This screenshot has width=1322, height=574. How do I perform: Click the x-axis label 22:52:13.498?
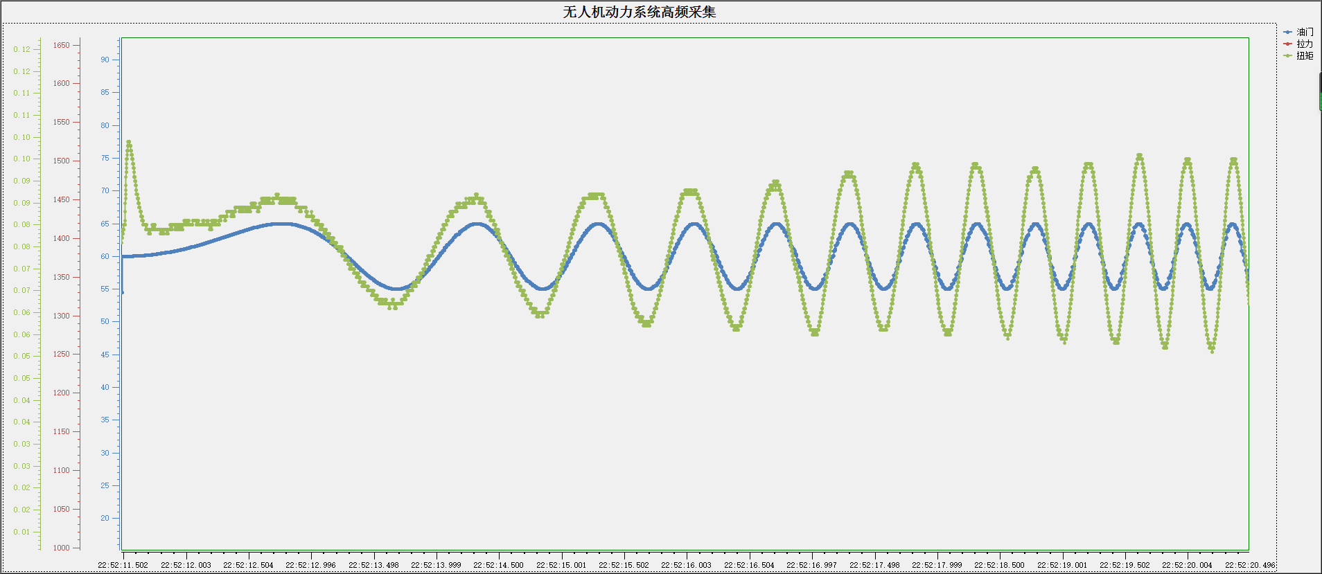click(x=373, y=565)
